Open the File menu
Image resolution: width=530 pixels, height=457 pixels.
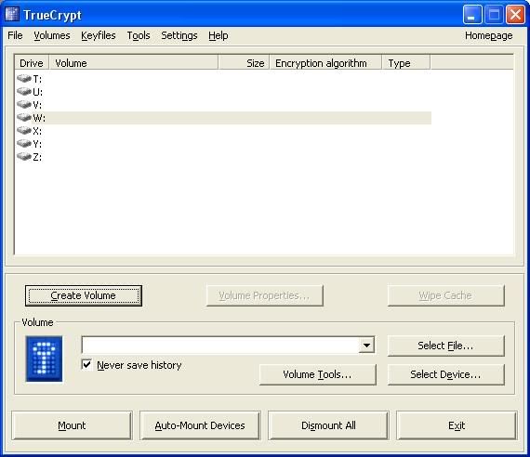tap(15, 35)
